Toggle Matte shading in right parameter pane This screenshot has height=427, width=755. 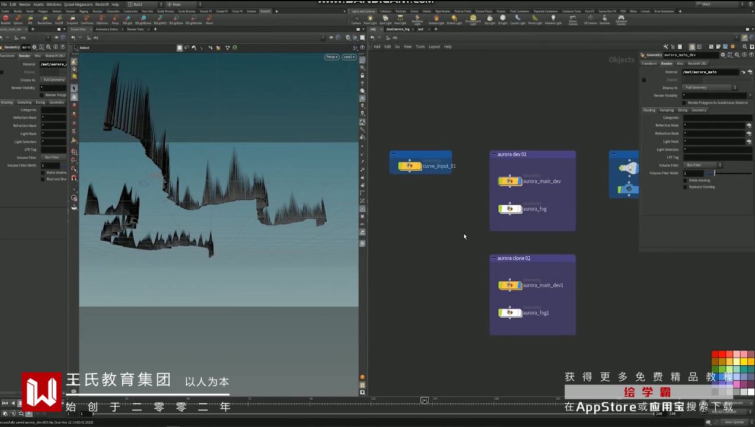coord(685,180)
